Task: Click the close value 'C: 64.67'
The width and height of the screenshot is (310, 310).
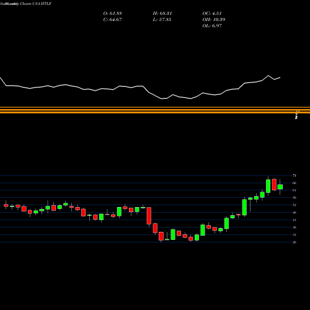Action: tap(112, 20)
